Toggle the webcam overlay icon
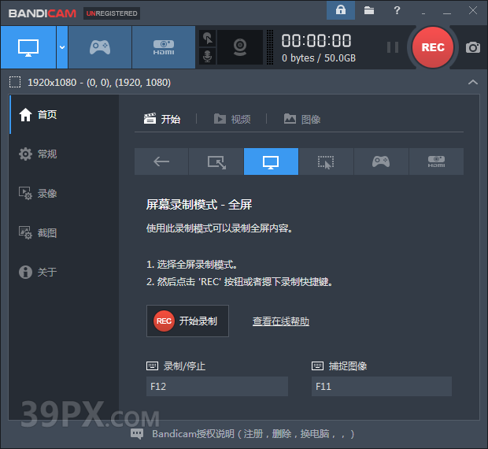The width and height of the screenshot is (488, 449). click(240, 47)
